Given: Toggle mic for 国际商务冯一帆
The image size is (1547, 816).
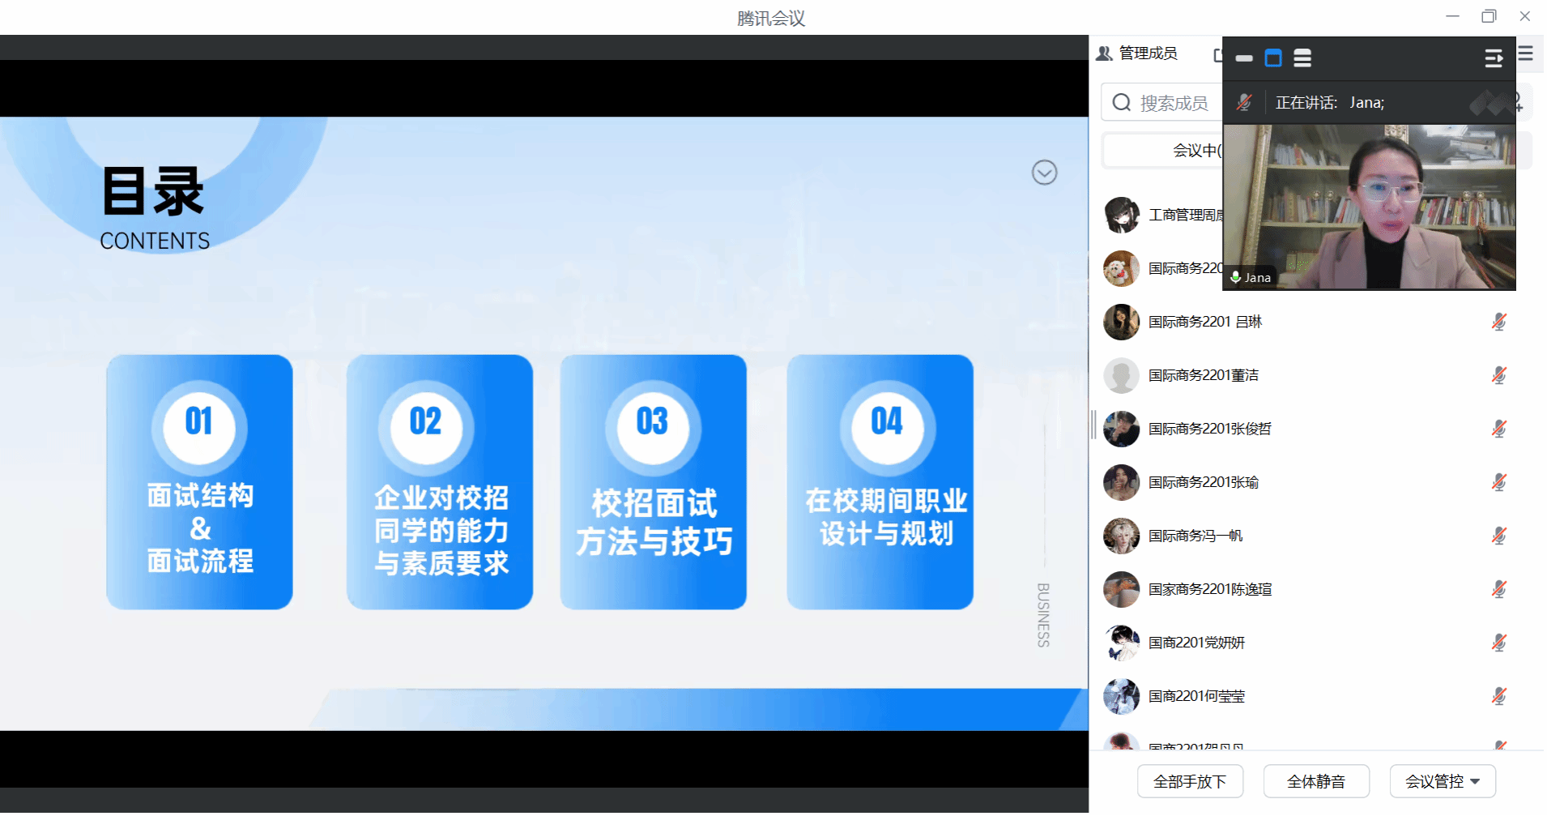Looking at the screenshot, I should tap(1498, 536).
